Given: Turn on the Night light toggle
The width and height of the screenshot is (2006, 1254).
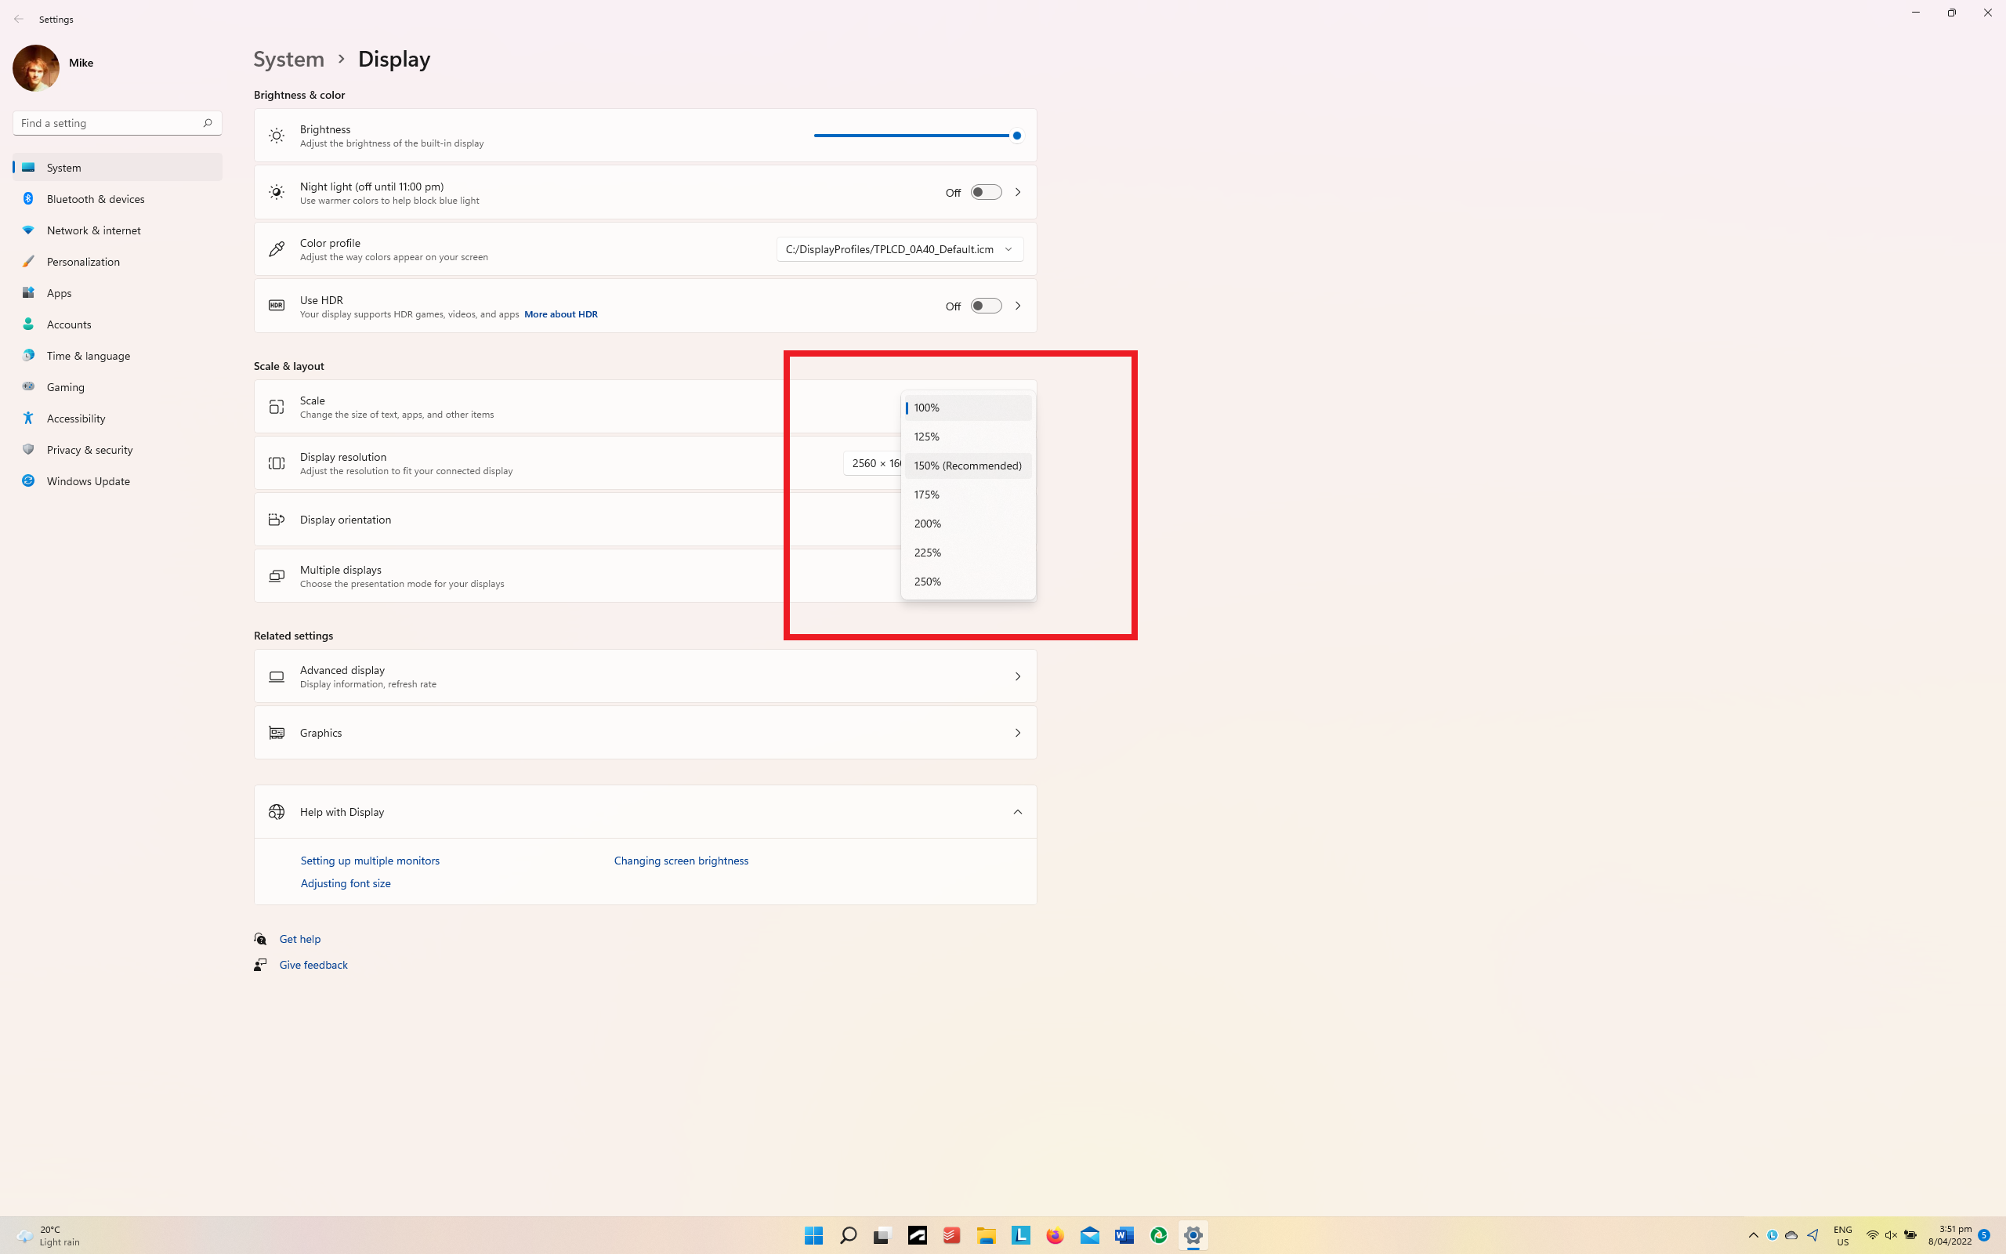Looking at the screenshot, I should click(x=986, y=193).
